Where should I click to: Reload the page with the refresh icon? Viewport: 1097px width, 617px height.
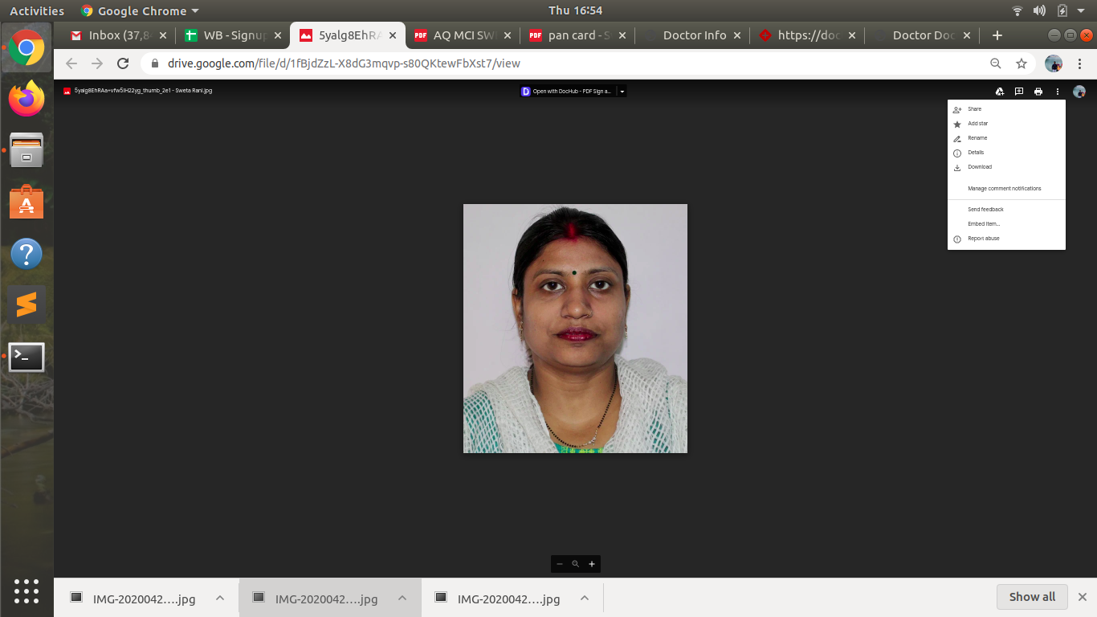pos(123,63)
